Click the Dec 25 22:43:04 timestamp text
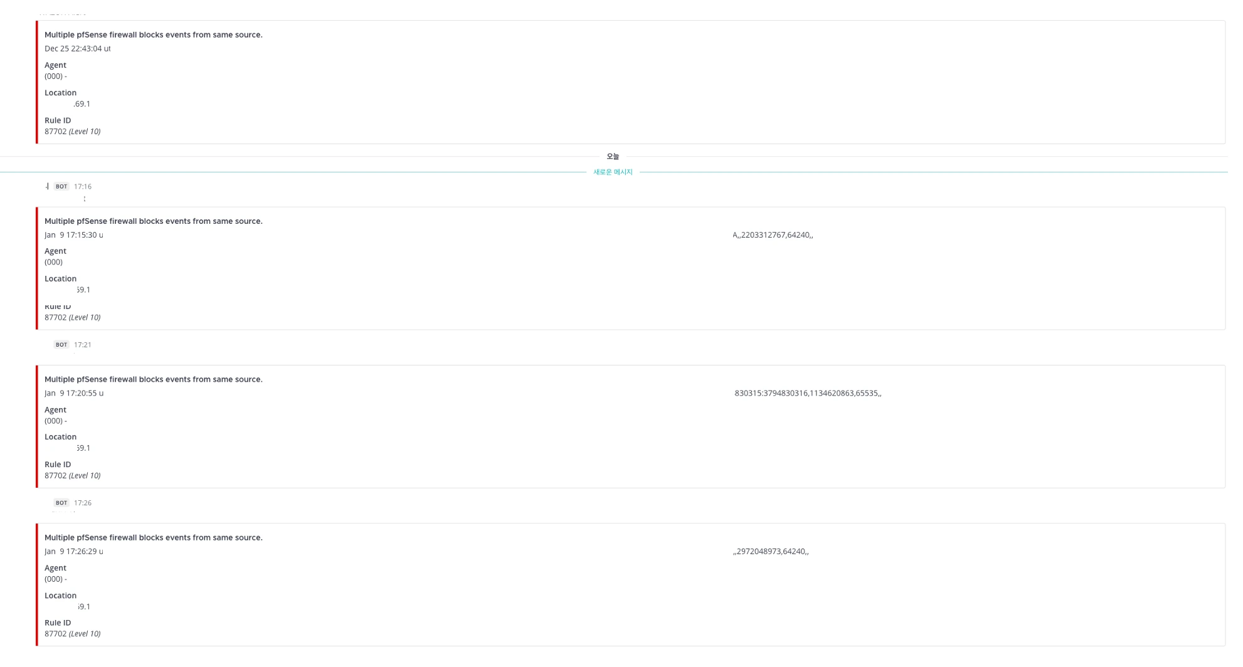 [x=77, y=49]
